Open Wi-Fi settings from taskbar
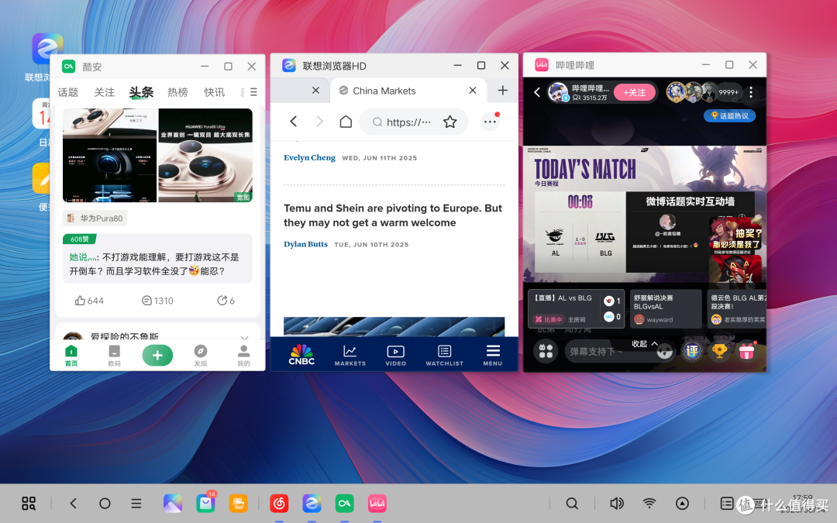 click(649, 504)
